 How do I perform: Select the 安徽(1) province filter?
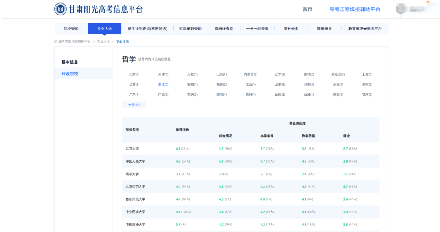coord(192,84)
